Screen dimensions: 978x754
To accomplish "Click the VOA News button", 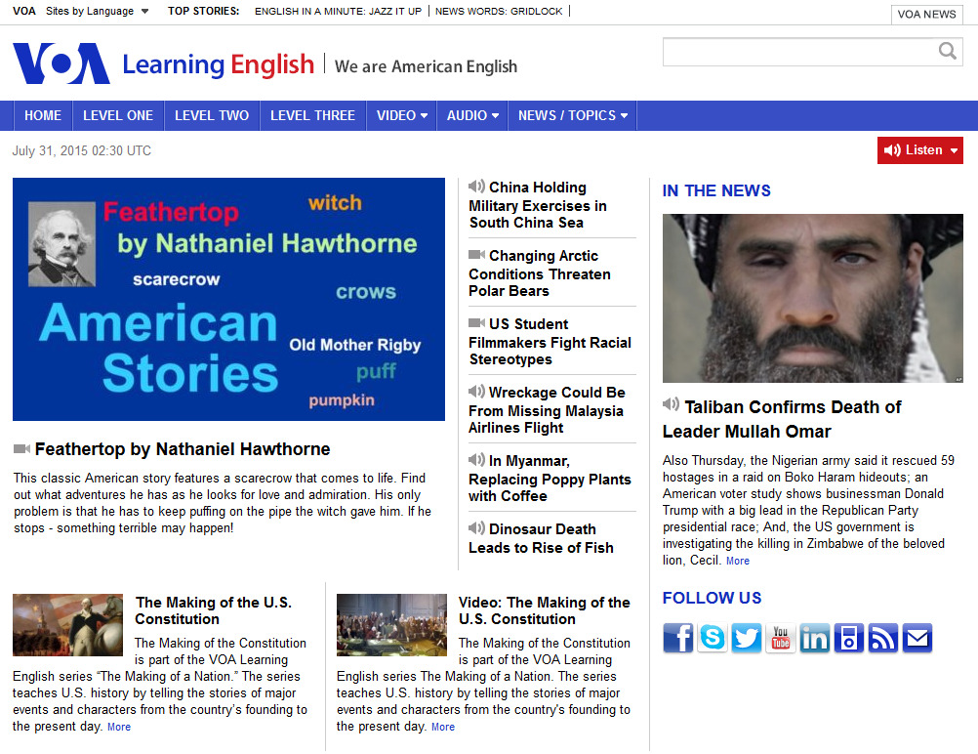I will click(926, 15).
